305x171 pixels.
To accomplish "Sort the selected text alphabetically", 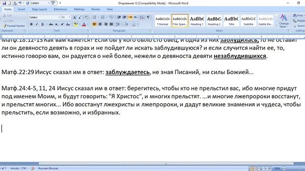I will [142, 18].
